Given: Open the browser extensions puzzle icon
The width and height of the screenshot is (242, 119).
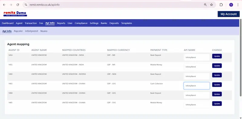Looking at the screenshot, I should pos(221,5).
